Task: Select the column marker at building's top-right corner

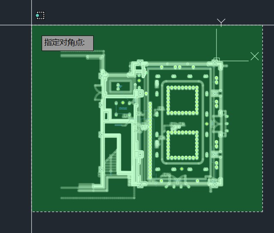Action: point(215,63)
